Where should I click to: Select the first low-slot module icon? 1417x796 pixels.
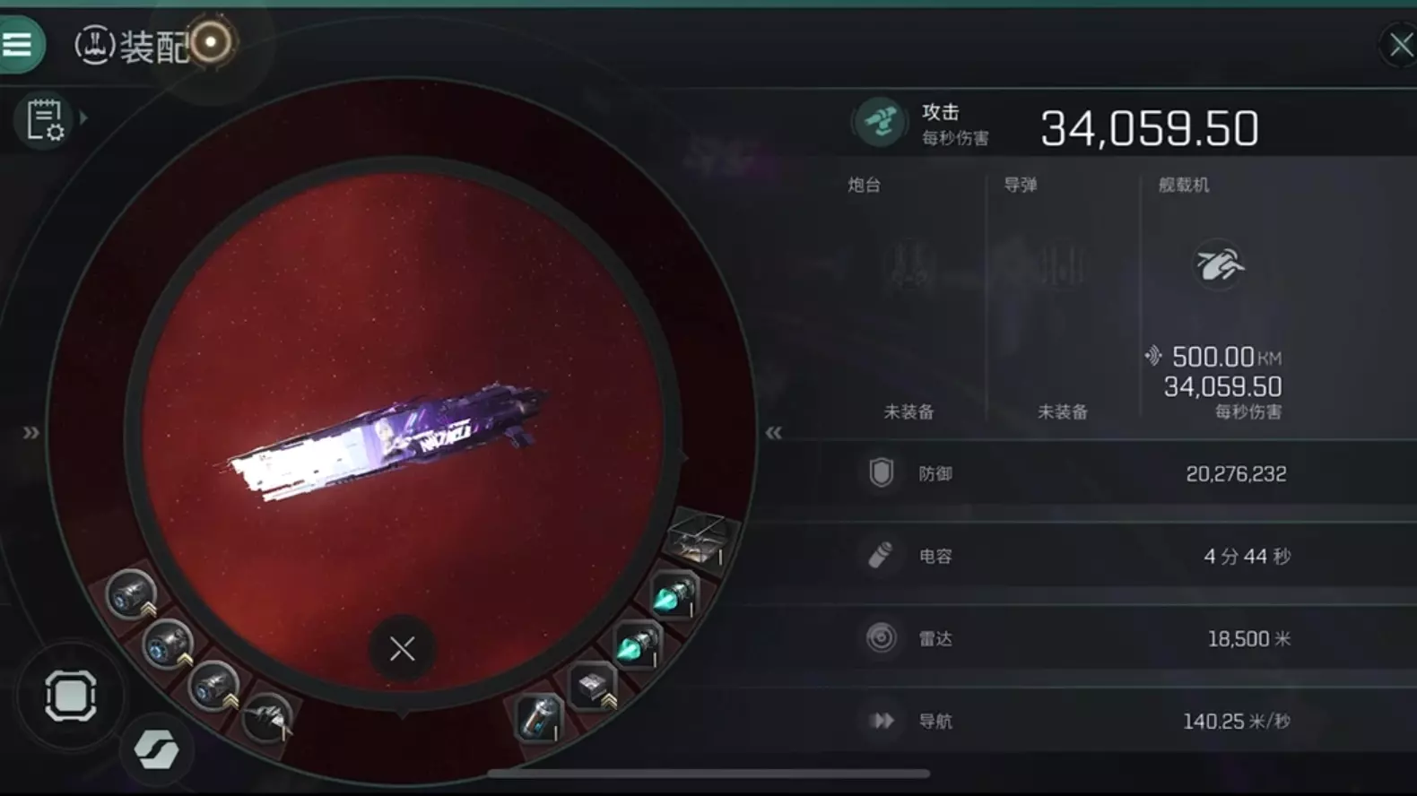tap(131, 594)
